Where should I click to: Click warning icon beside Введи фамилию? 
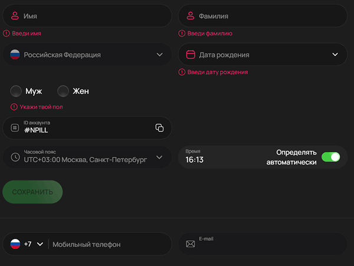tap(182, 34)
